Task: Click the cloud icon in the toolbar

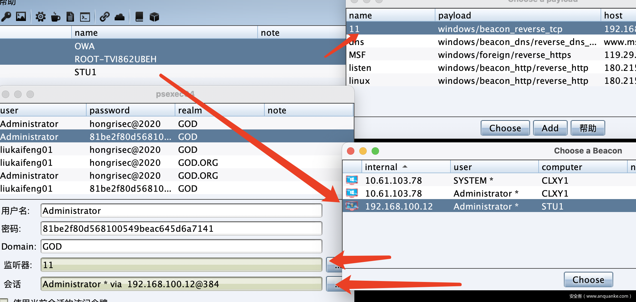Action: (120, 17)
